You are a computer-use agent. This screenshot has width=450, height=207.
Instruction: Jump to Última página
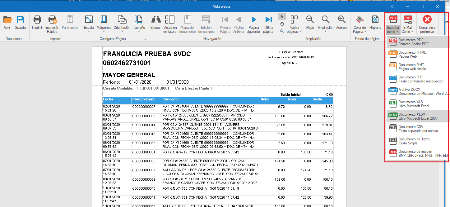pos(268,24)
